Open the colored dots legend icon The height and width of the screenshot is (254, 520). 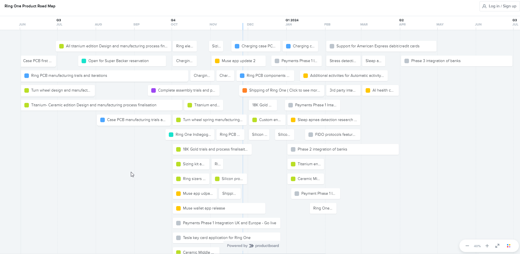click(x=509, y=246)
